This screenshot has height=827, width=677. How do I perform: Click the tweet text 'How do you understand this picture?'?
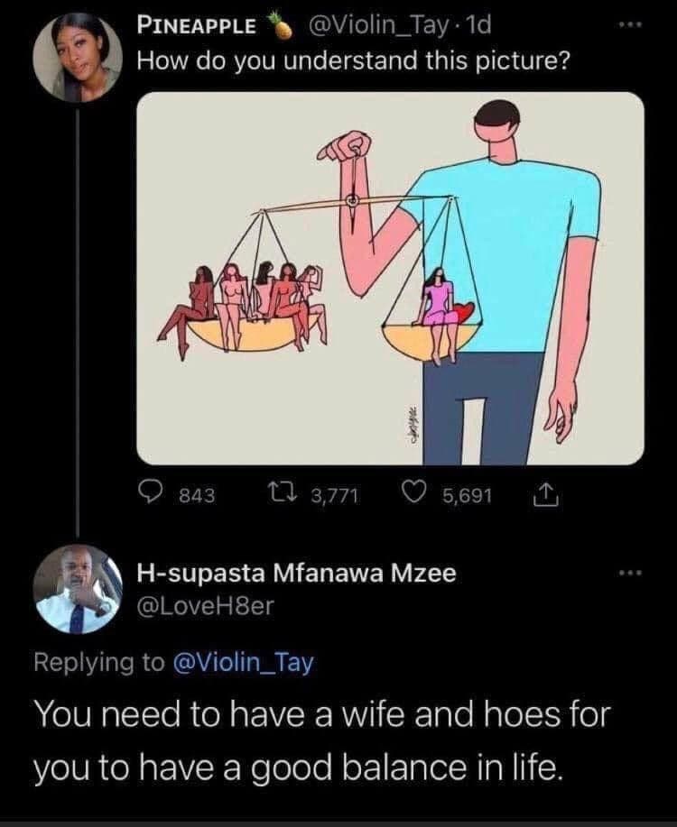[x=353, y=61]
